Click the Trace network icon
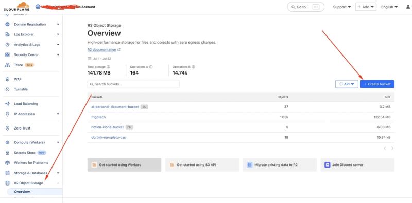Image resolution: width=412 pixels, height=203 pixels. tap(7, 65)
